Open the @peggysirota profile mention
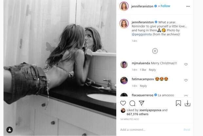 (x=142, y=34)
